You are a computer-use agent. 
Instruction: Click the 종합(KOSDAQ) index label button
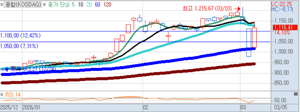[x=23, y=5]
